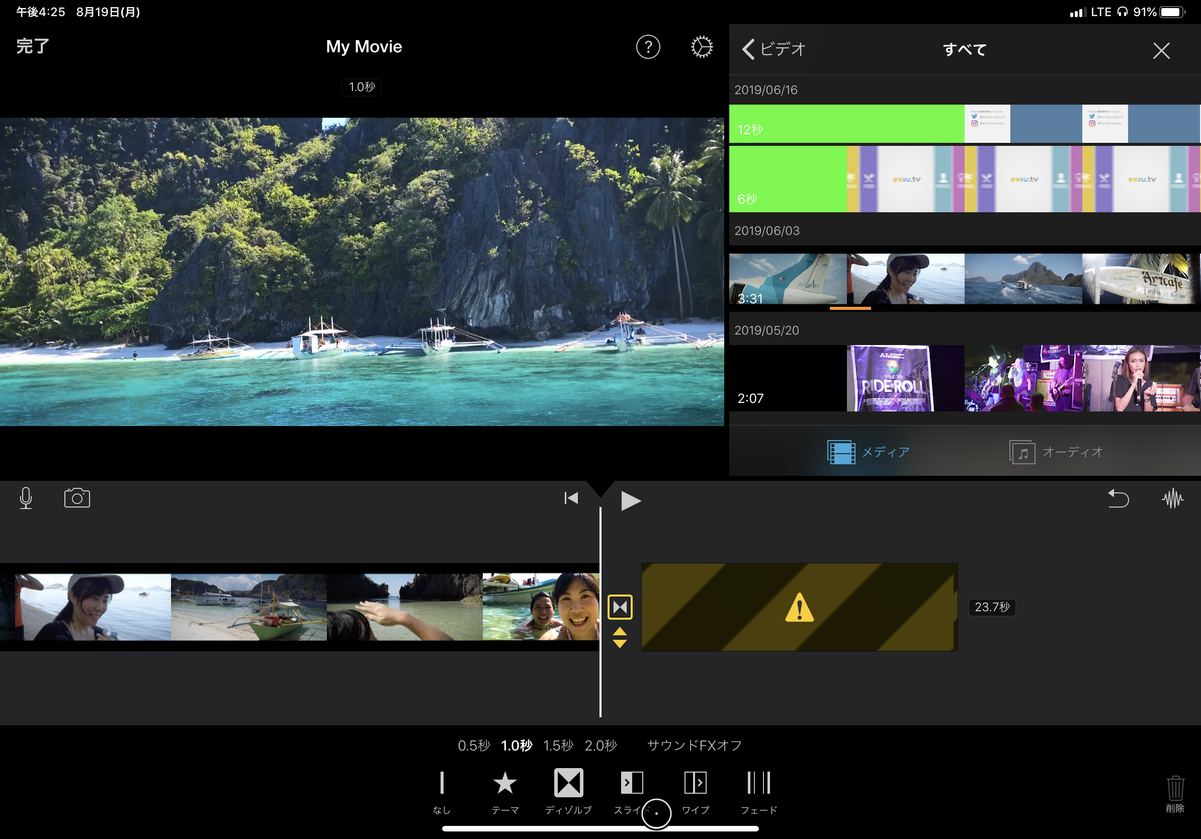Choose the 2.0秒 transition duration
This screenshot has width=1201, height=839.
(600, 745)
